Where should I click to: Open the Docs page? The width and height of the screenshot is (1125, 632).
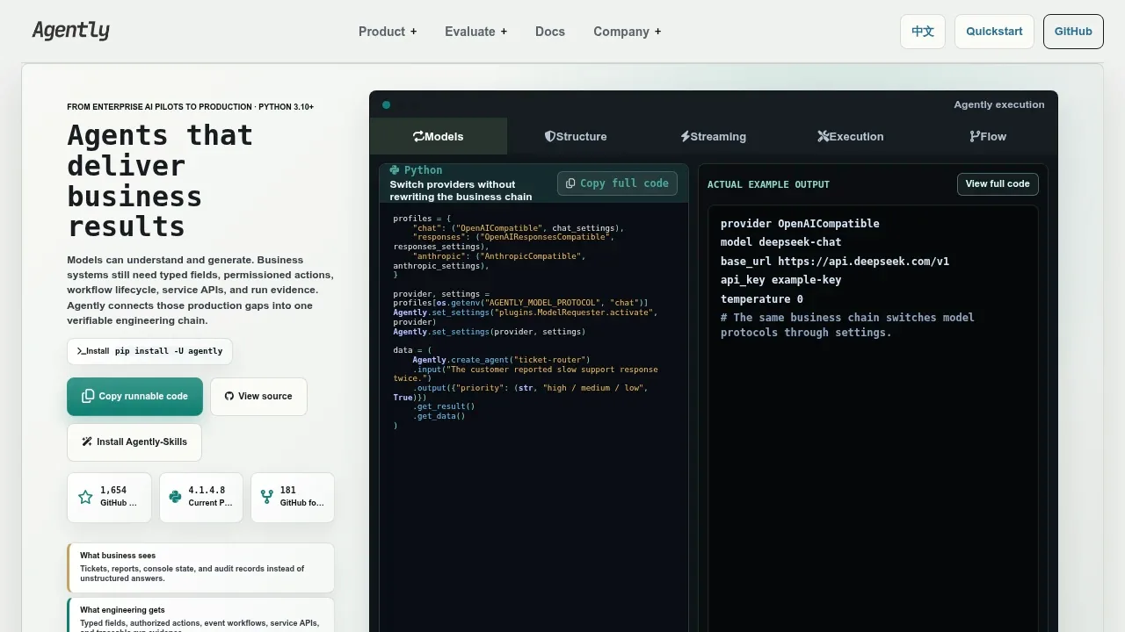pos(550,32)
